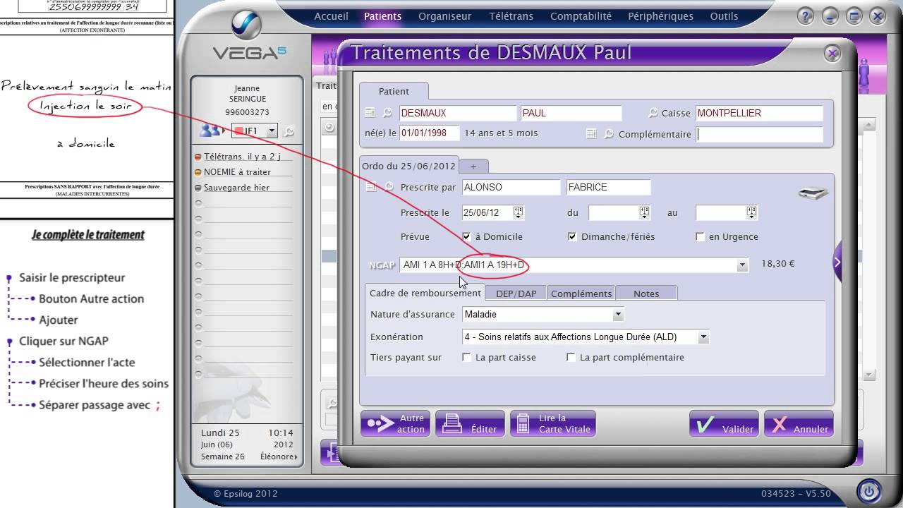Screen dimensions: 903x508
Task: Confirm the treatment with Valider
Action: 724,423
